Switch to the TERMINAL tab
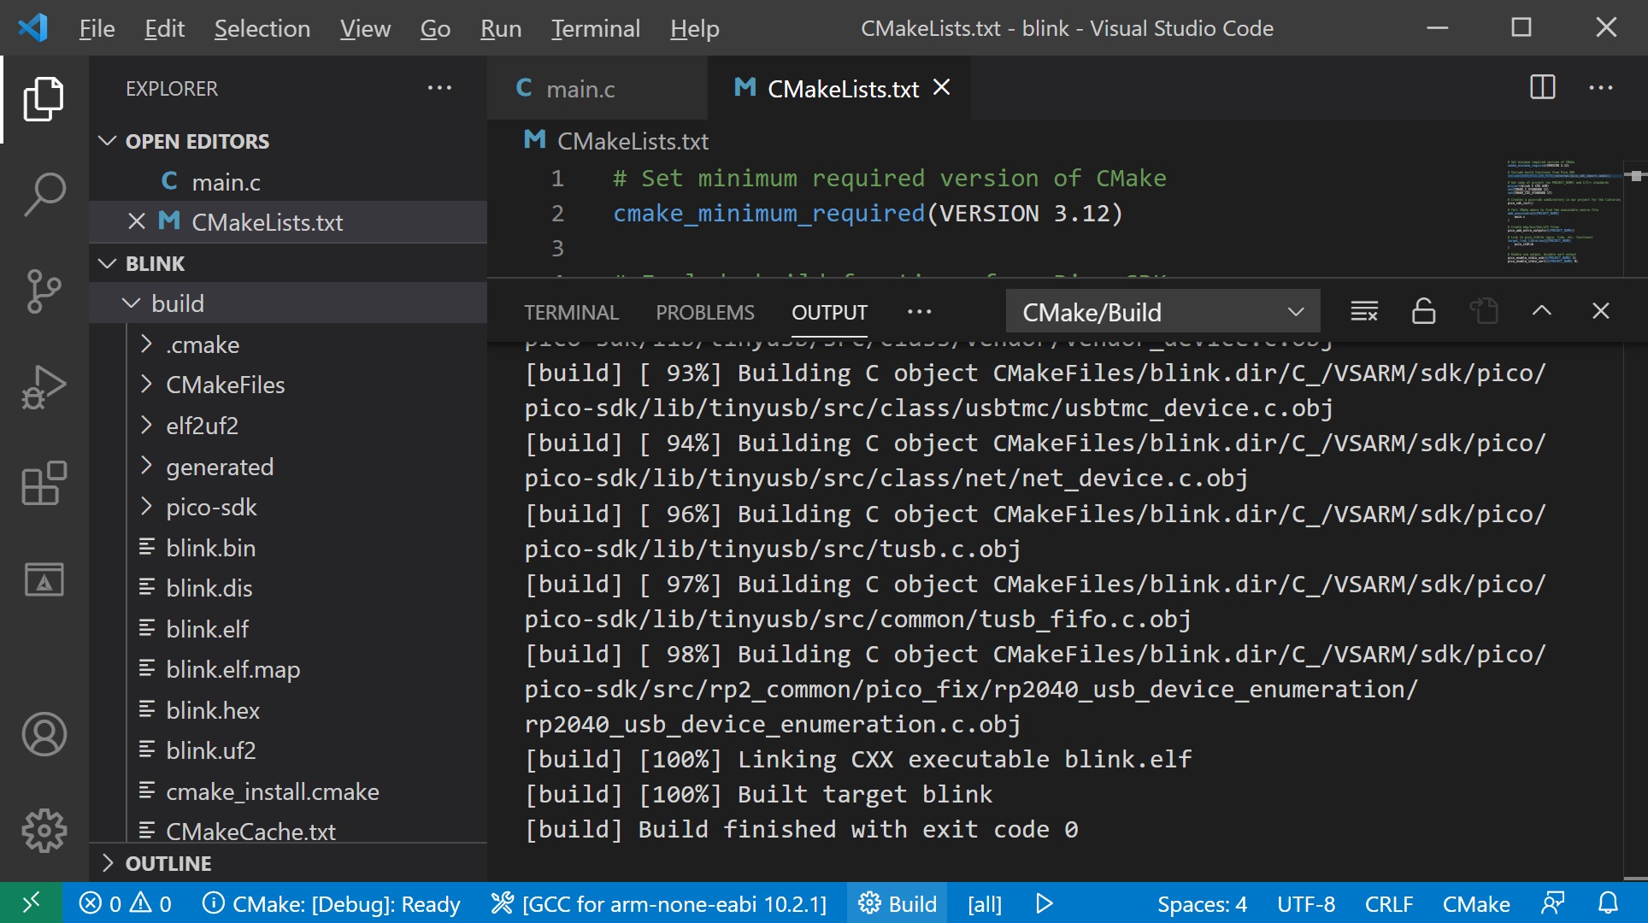 pyautogui.click(x=571, y=313)
